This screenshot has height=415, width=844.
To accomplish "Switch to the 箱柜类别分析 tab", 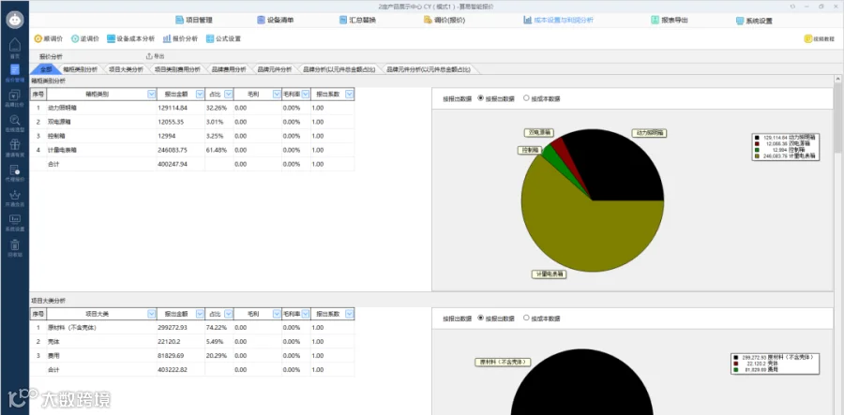I will click(x=80, y=69).
